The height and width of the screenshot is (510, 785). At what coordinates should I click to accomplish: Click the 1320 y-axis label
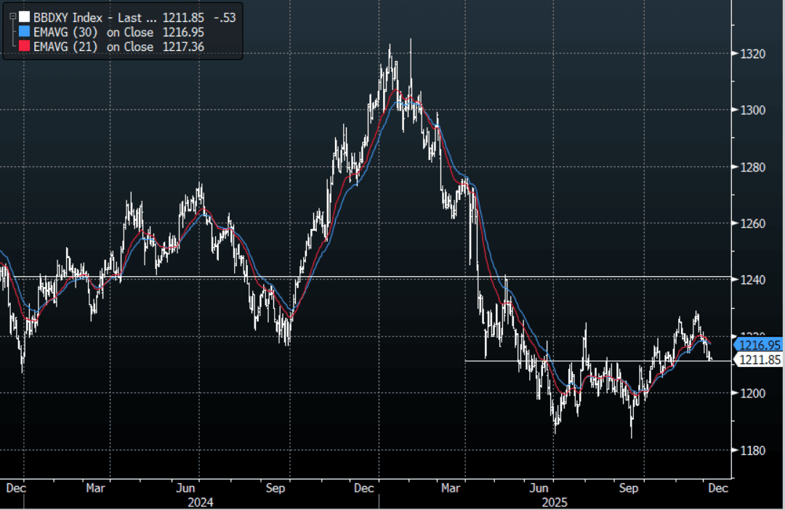(752, 54)
